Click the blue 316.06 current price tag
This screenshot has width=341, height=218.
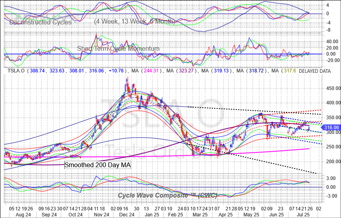point(331,128)
